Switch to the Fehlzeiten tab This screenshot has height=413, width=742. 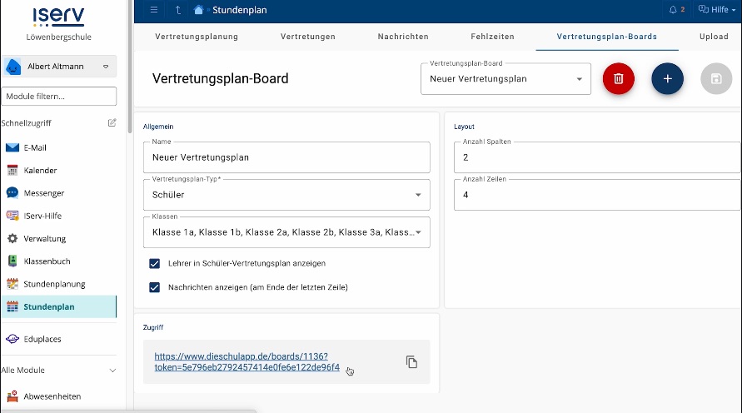(x=492, y=37)
